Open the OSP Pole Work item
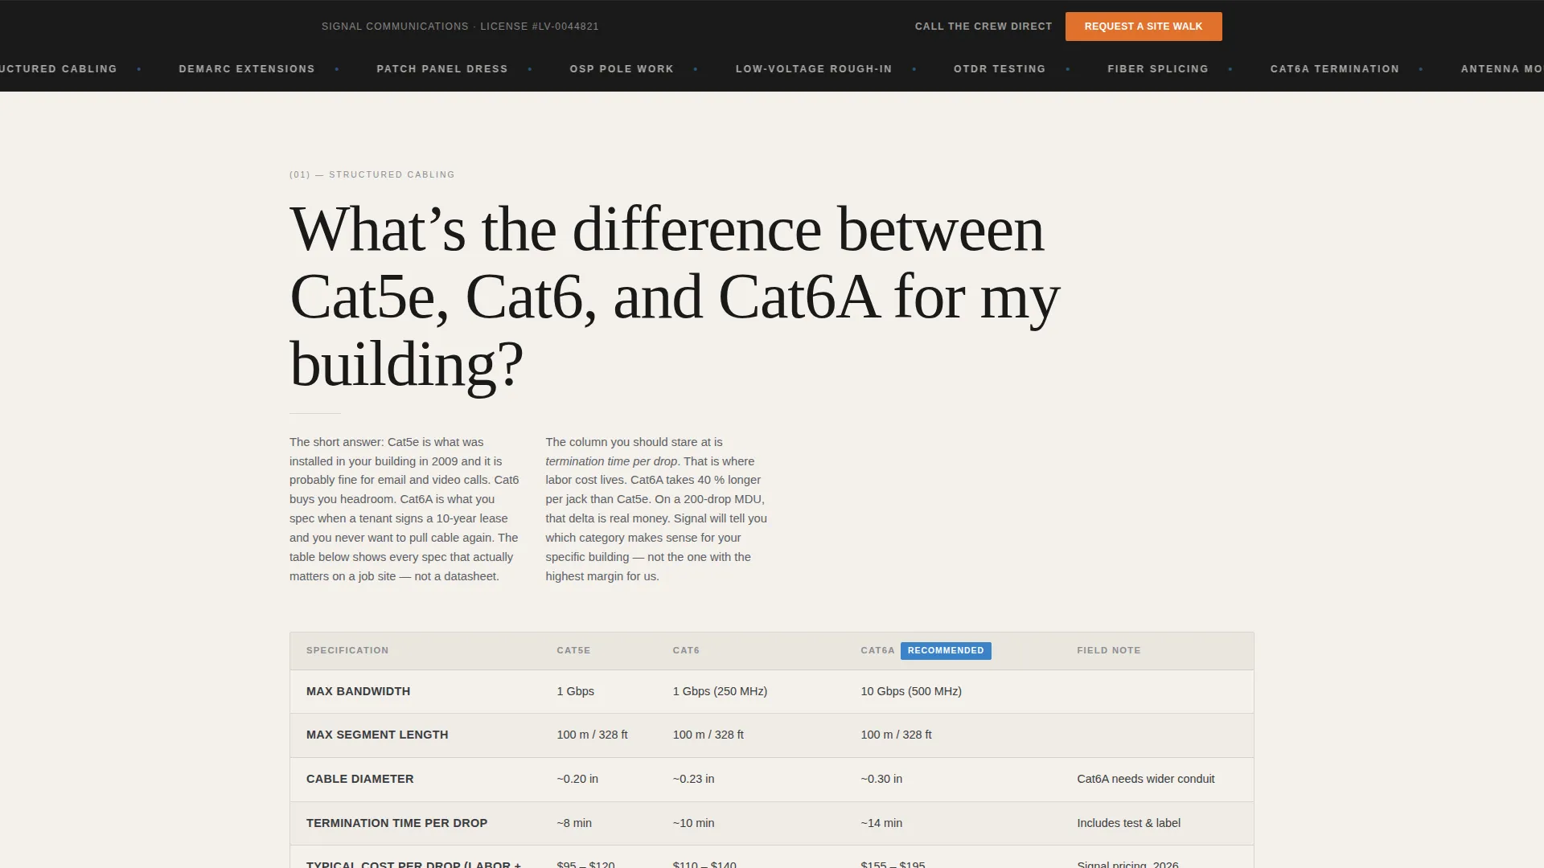 point(622,69)
